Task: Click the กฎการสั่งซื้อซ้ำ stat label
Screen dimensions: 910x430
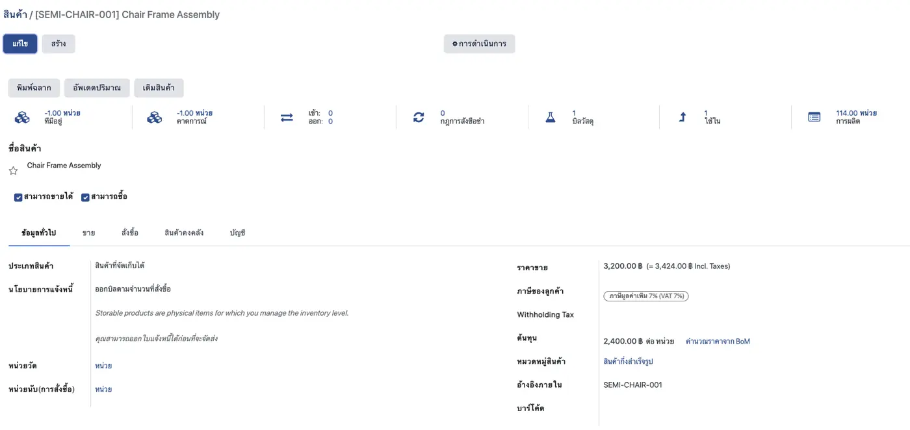Action: coord(462,121)
